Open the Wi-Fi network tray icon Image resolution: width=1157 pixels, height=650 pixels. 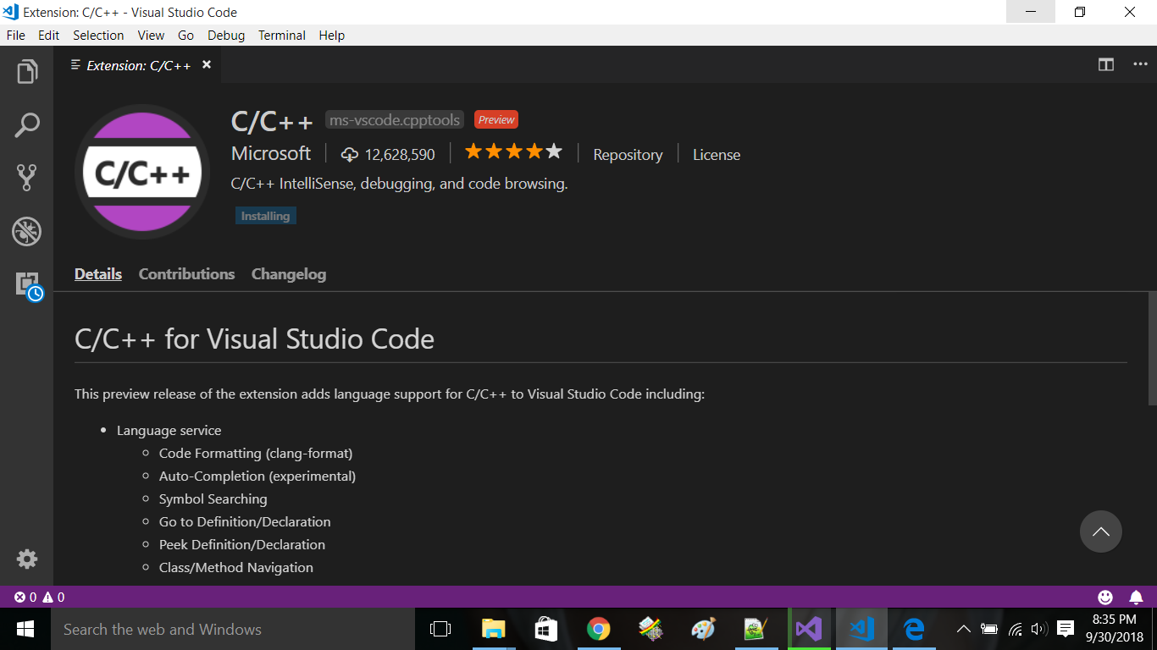(x=1015, y=629)
